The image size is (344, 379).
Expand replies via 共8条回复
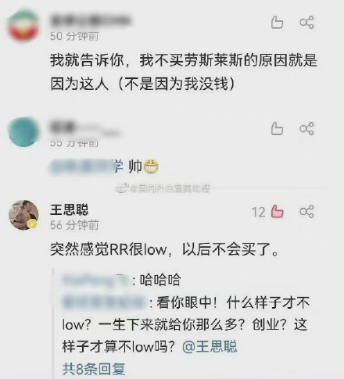tap(94, 369)
